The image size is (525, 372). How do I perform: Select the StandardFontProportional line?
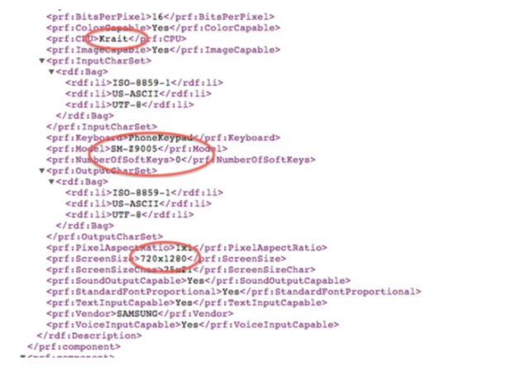234,292
